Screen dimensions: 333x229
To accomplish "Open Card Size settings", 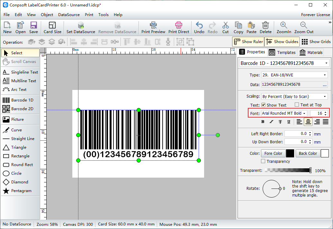I will (x=52, y=28).
